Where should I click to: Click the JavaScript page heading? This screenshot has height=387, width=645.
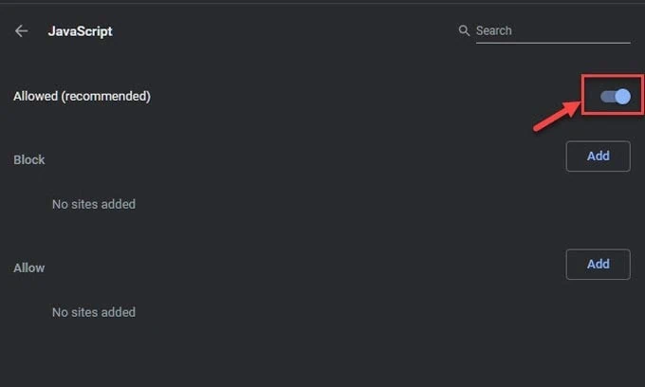click(x=81, y=31)
